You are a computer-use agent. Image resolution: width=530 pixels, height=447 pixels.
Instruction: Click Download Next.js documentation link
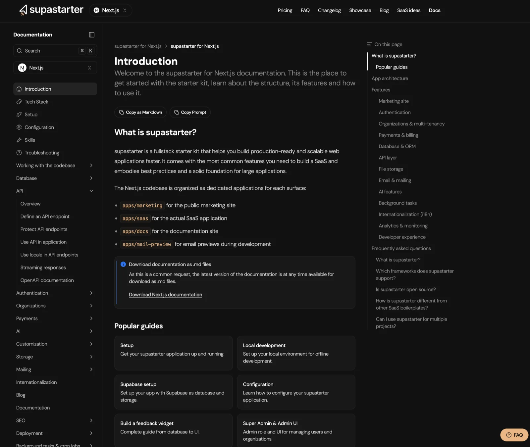click(165, 295)
